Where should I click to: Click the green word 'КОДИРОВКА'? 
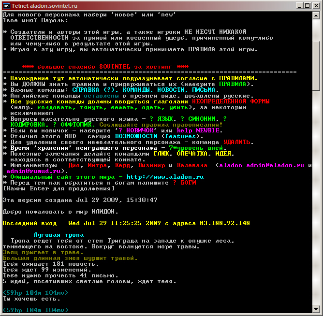click(28, 125)
